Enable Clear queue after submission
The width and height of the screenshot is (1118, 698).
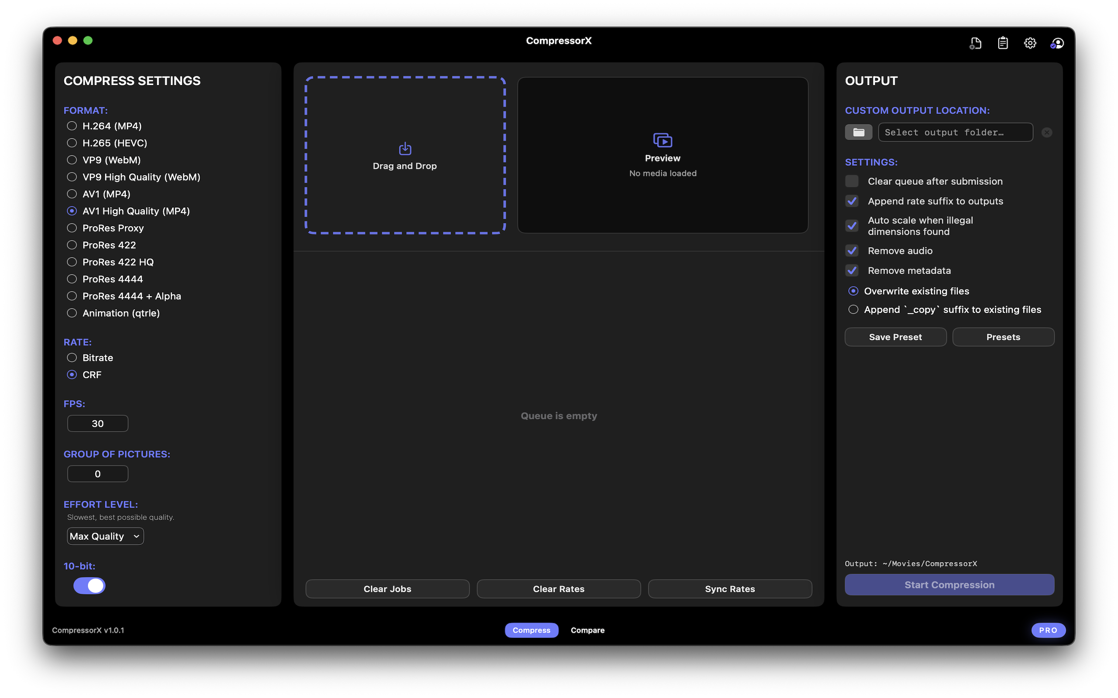click(x=852, y=181)
